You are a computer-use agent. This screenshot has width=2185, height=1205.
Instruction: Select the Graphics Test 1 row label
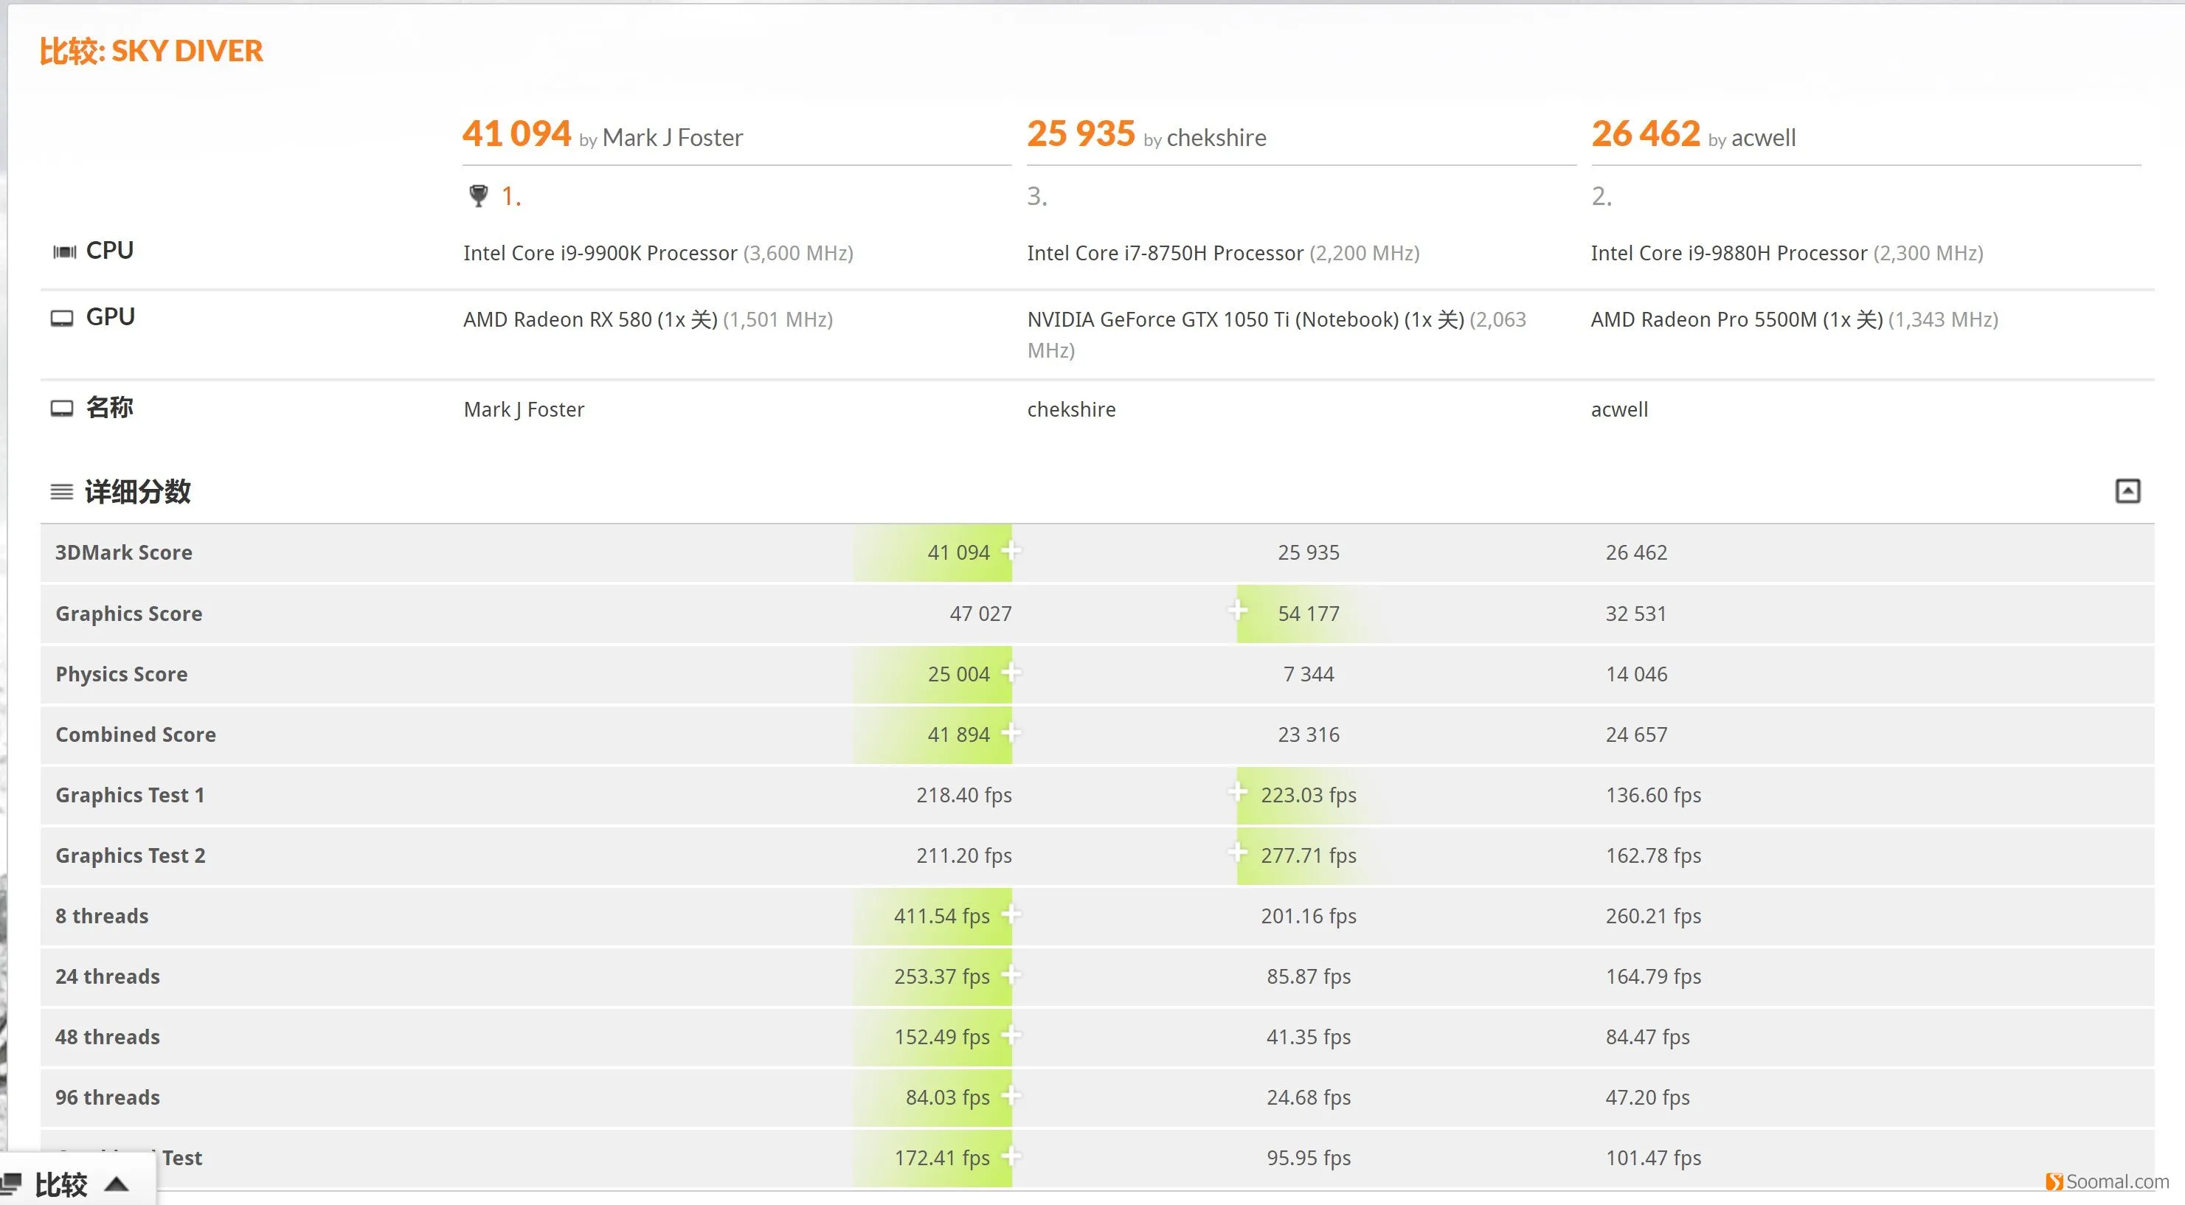pos(130,796)
